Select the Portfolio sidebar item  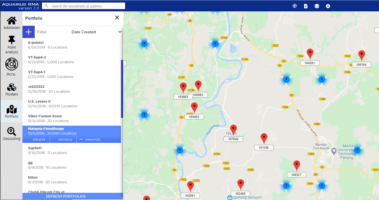tap(11, 111)
